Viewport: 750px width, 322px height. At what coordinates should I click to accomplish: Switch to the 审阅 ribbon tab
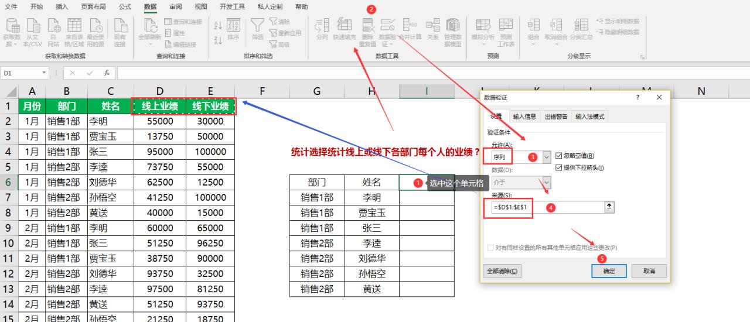(x=175, y=6)
